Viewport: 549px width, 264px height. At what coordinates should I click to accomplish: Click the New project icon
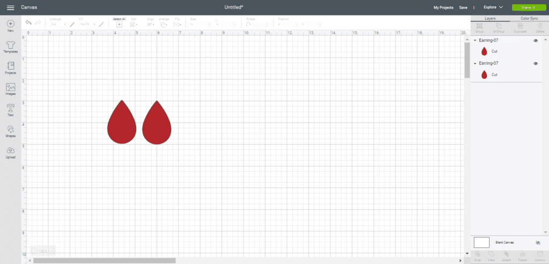click(x=10, y=24)
